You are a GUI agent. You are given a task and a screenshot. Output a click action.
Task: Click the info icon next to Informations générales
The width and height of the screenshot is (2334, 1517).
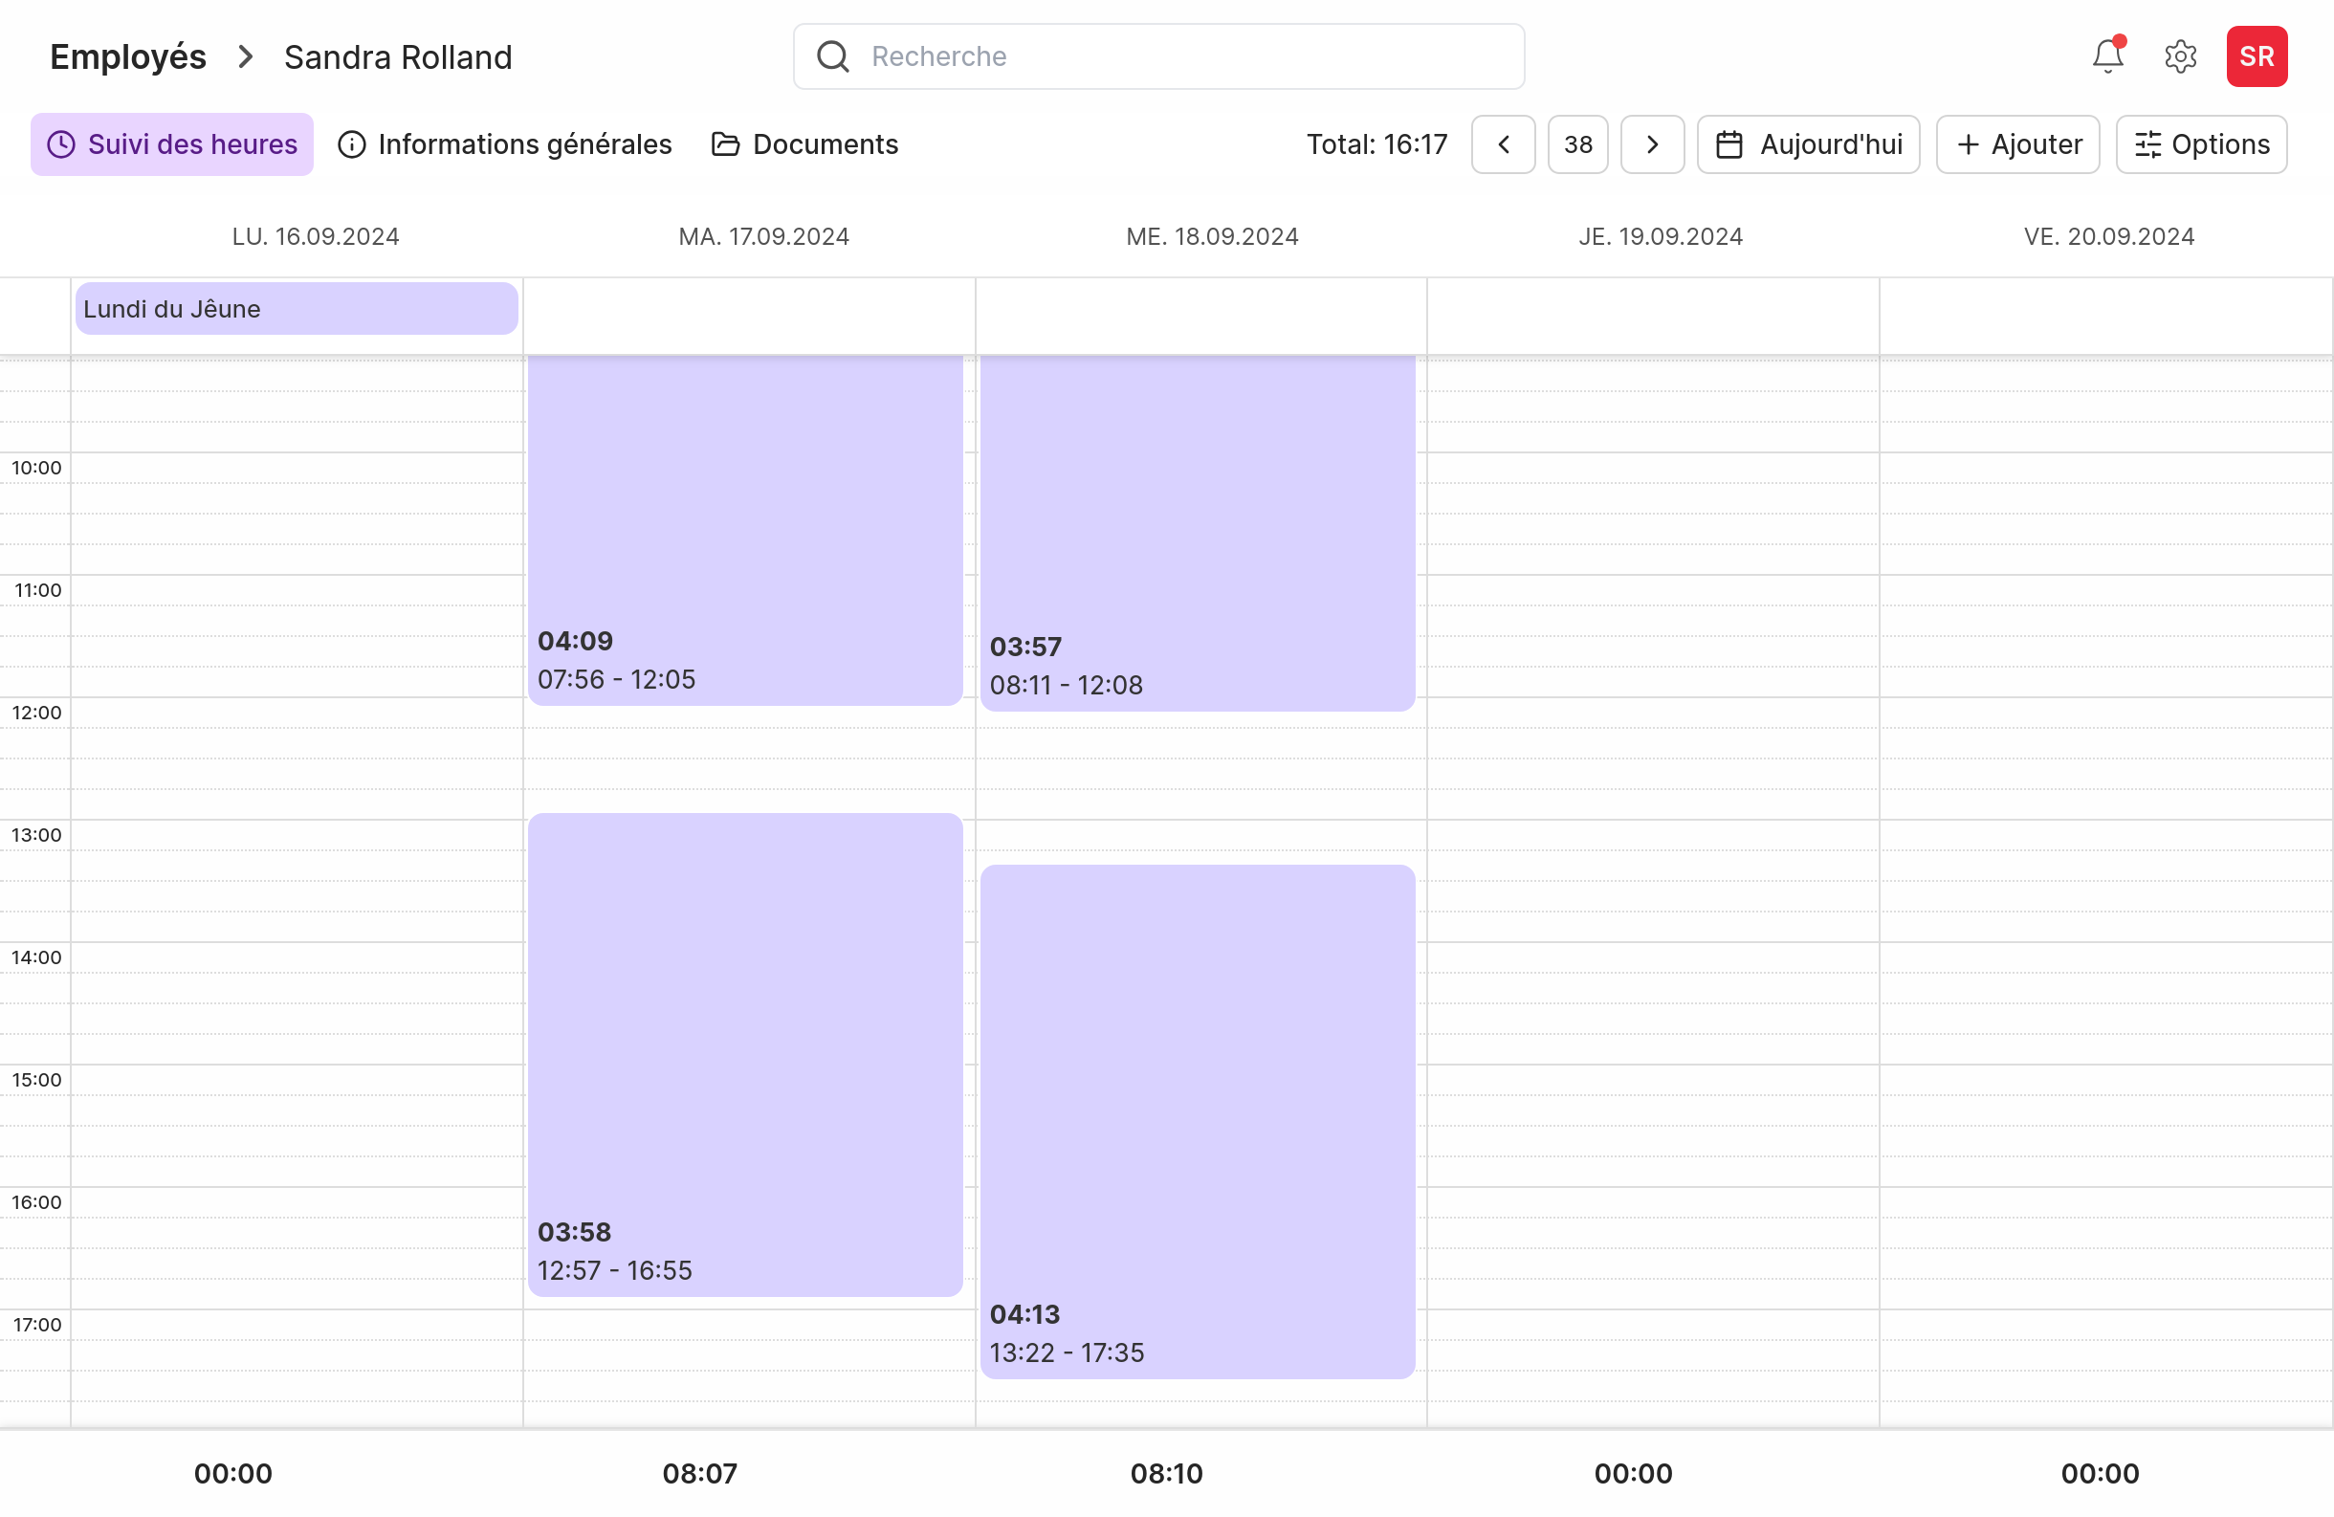pos(350,144)
